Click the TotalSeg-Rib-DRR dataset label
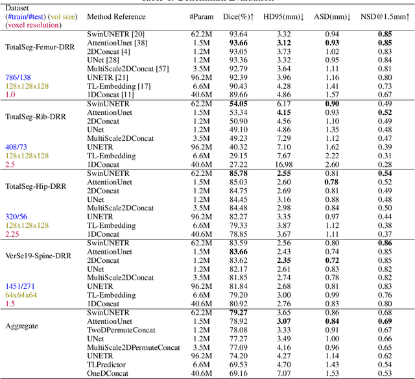The image size is (415, 379). tap(36, 116)
